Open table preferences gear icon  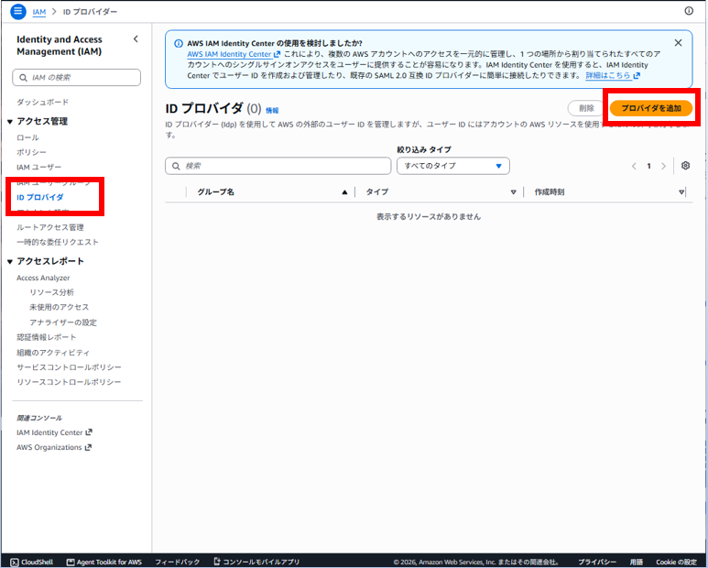(x=685, y=166)
